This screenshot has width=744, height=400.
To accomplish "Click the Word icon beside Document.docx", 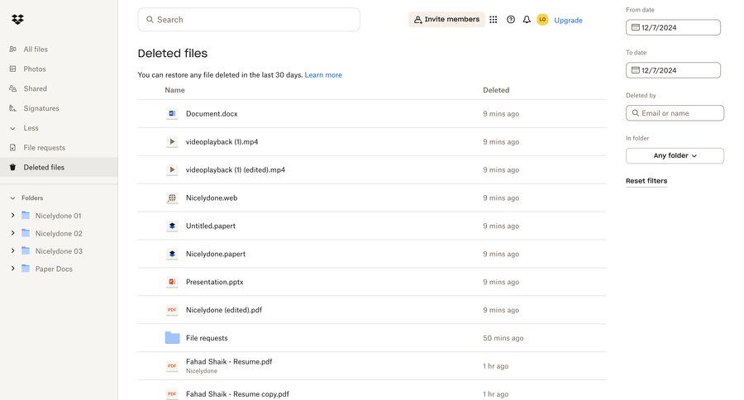I will coord(172,114).
